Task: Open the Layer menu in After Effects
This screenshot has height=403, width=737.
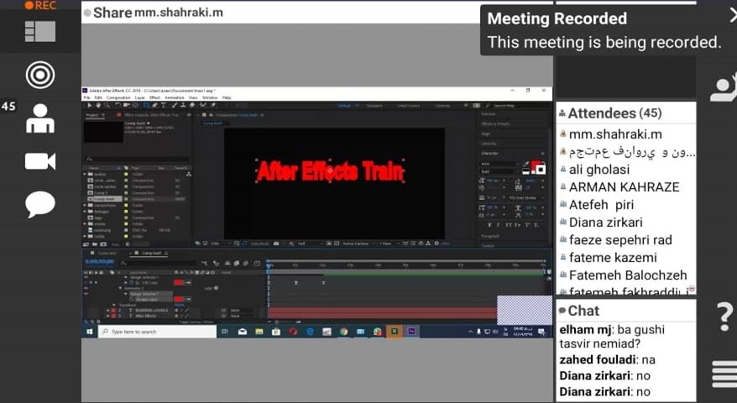Action: (x=139, y=97)
